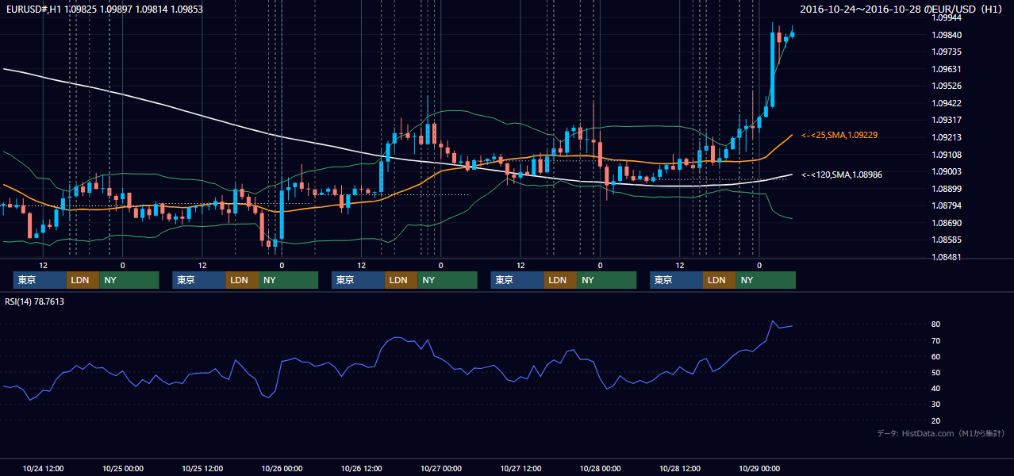Click the 10/28 12:00 date label

click(x=680, y=468)
